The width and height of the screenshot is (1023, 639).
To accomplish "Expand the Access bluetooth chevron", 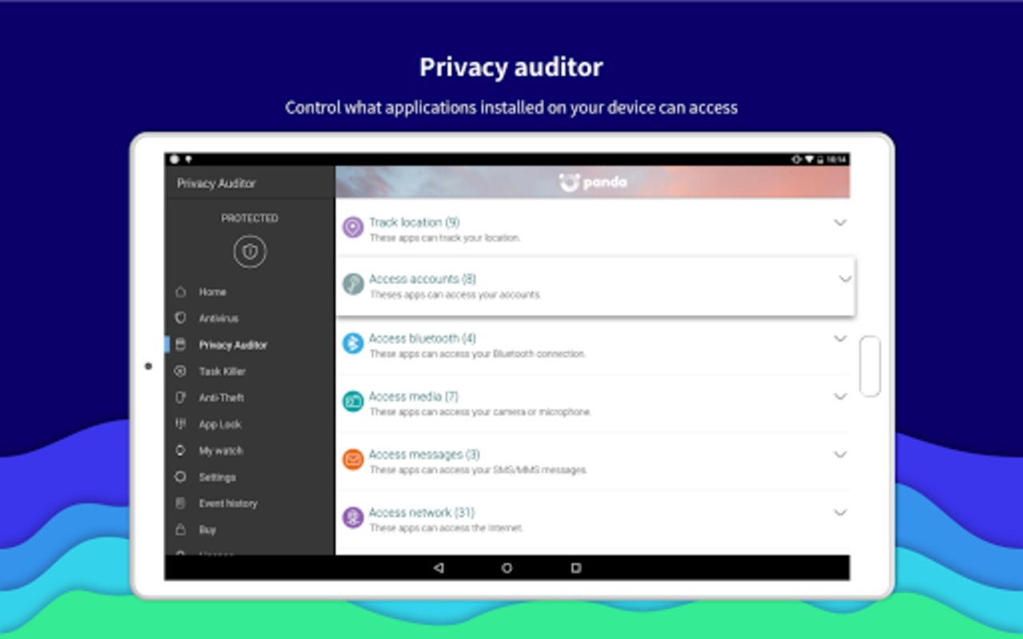I will click(840, 339).
